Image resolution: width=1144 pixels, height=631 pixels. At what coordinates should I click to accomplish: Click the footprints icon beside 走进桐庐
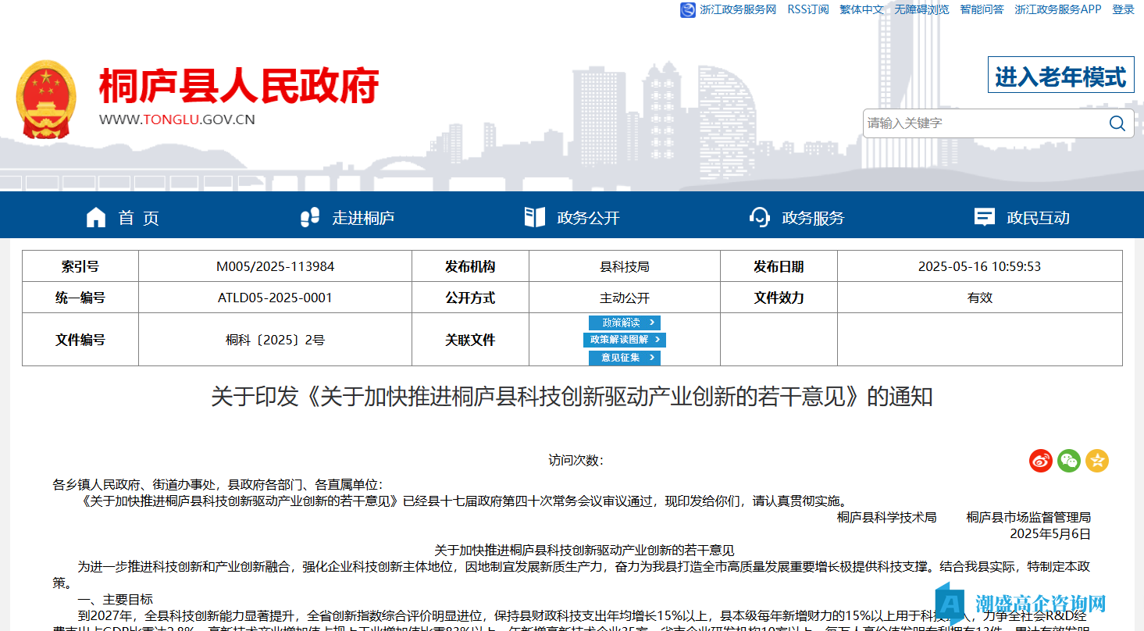coord(310,217)
